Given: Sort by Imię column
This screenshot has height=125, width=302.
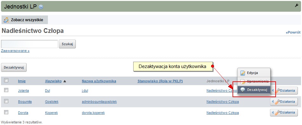Looking at the screenshot, I should pos(22,81).
